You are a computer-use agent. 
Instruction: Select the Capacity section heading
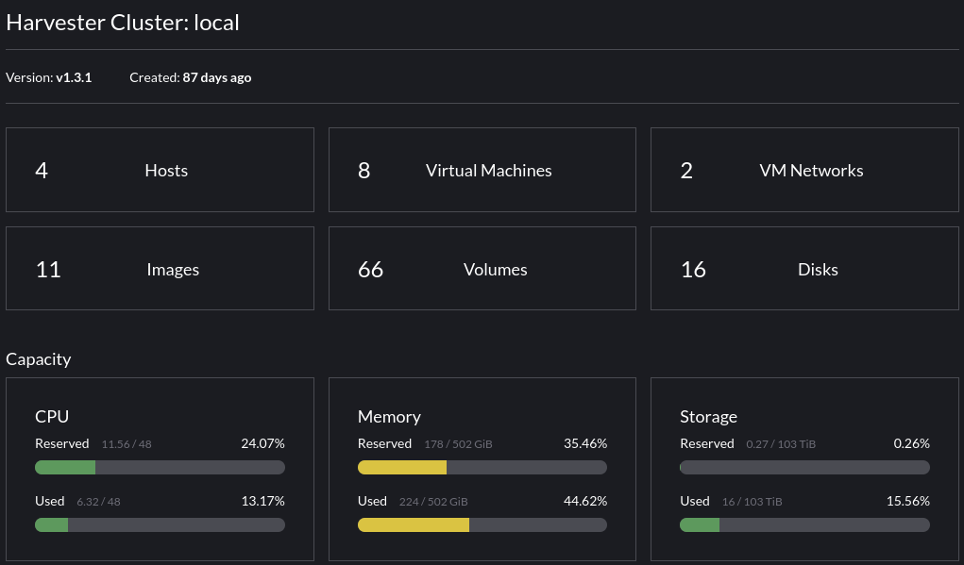(38, 359)
